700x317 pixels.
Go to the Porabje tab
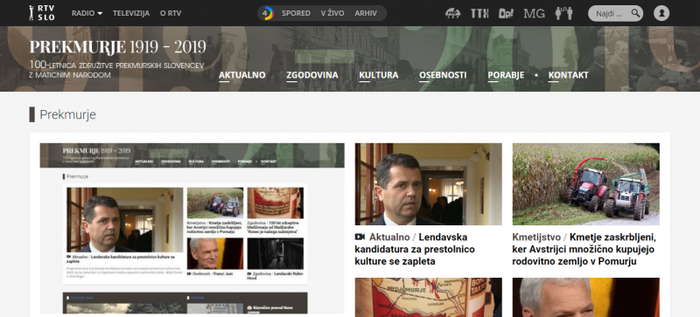coord(506,75)
